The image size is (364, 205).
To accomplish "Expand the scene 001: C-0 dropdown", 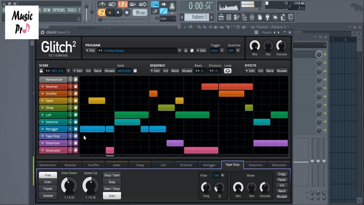I will pos(68,71).
